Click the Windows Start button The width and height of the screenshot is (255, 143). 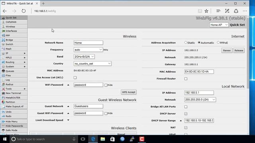pos(5,139)
